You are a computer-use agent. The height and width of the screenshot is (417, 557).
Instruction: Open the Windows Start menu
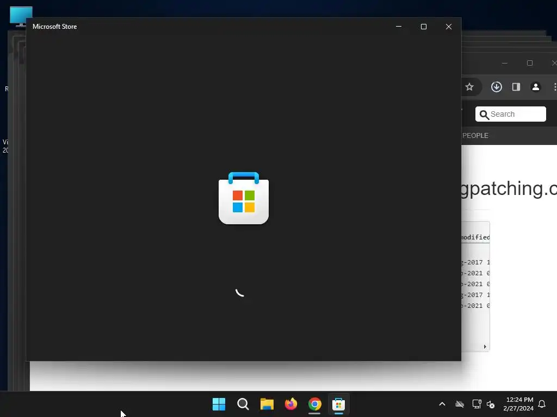[x=219, y=404]
